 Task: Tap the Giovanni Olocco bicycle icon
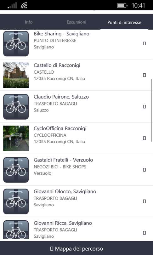16,201
